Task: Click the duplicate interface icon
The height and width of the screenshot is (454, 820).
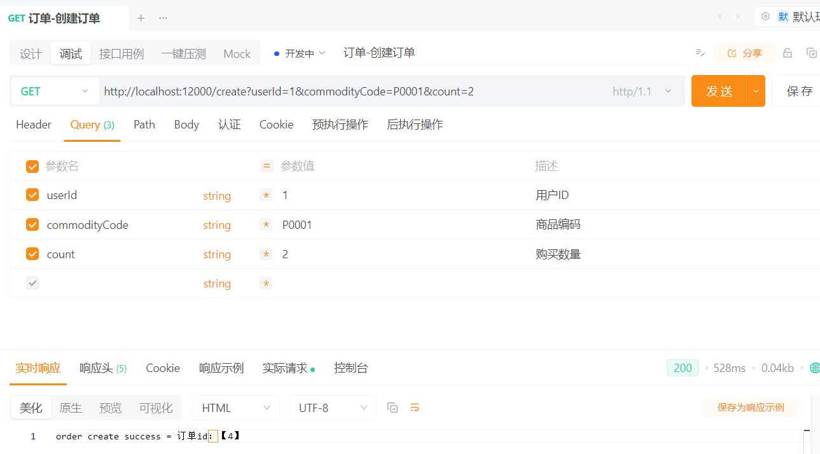Action: pos(812,53)
